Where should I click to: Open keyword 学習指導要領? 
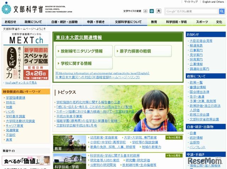[x=16, y=98]
